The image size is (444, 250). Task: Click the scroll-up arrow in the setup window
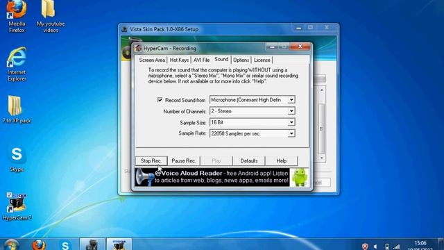322,90
